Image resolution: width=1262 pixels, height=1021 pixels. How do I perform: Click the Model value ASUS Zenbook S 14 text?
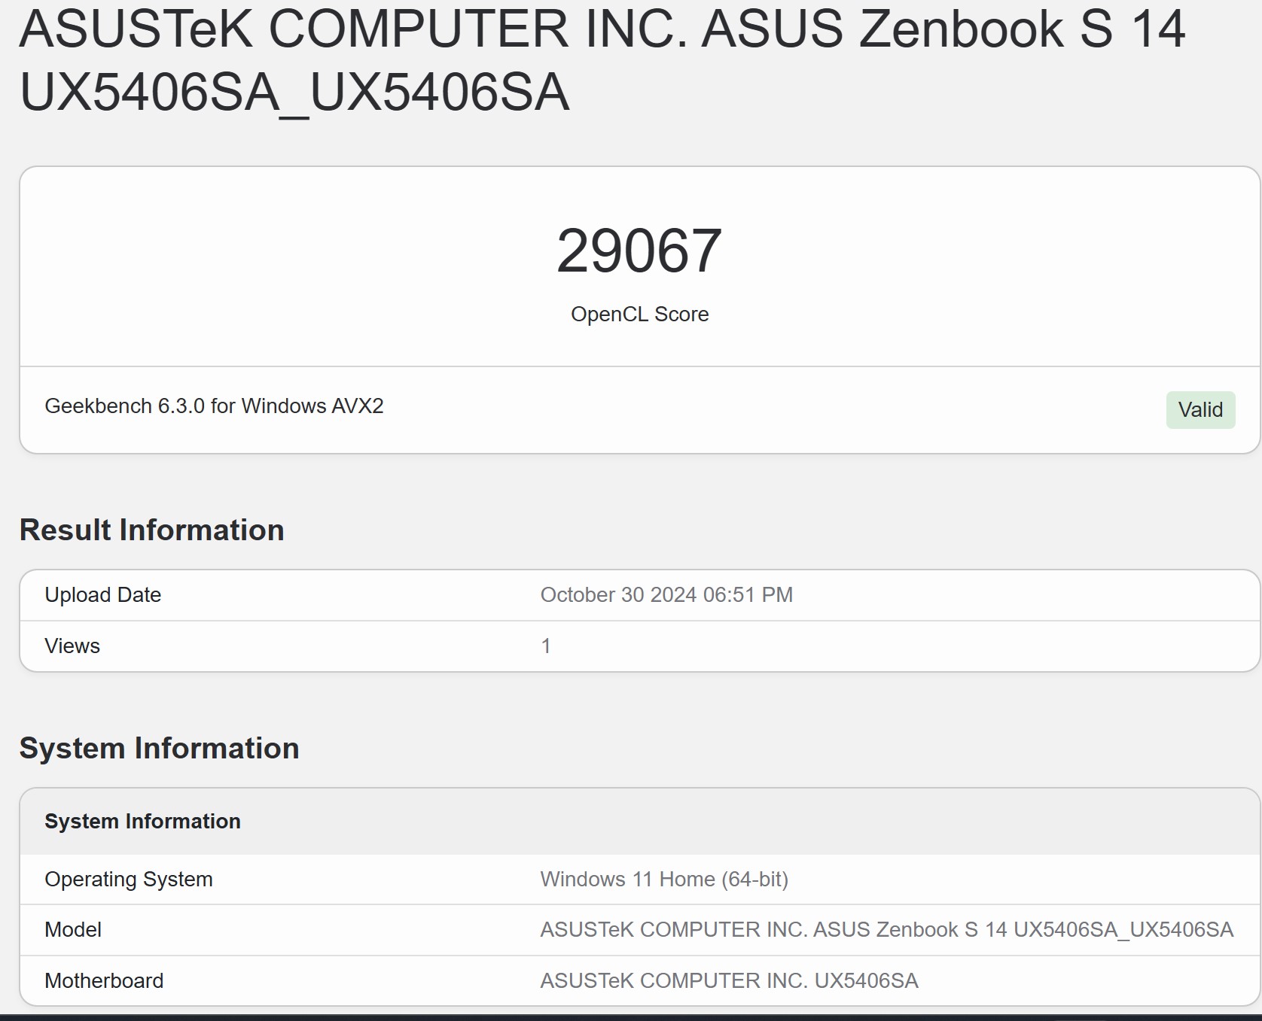tap(886, 930)
